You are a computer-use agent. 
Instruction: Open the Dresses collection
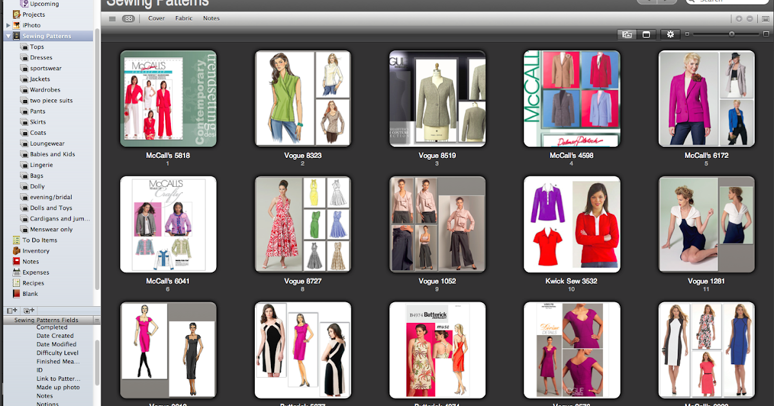pos(41,57)
